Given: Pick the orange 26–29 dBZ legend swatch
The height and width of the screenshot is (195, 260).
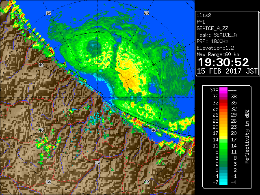Looking at the screenshot, I should tap(223, 115).
